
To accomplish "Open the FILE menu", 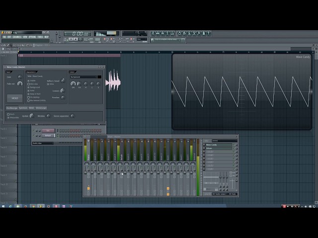I will click(4, 37).
